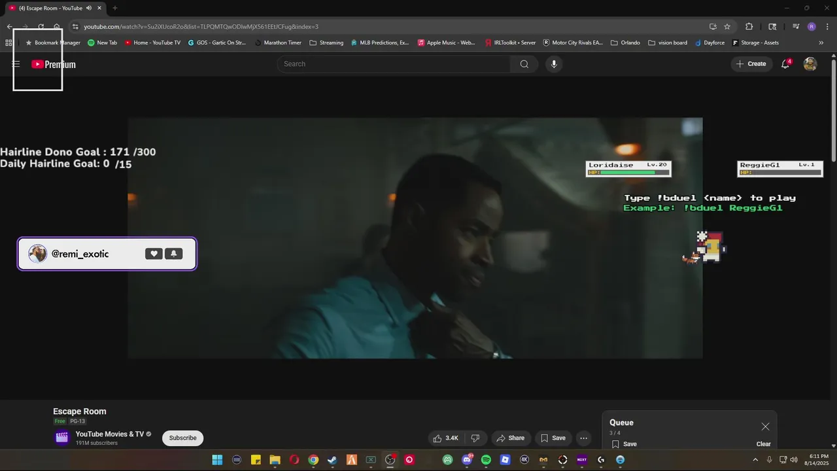Go back to the previous page
The image size is (837, 471).
click(x=9, y=27)
